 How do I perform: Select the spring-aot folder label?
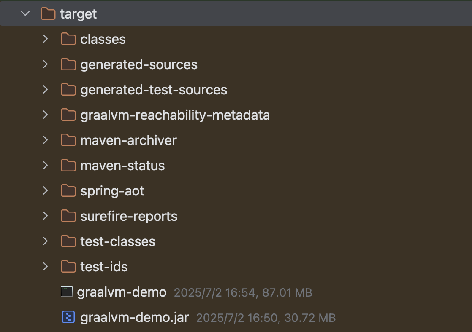[x=112, y=191]
